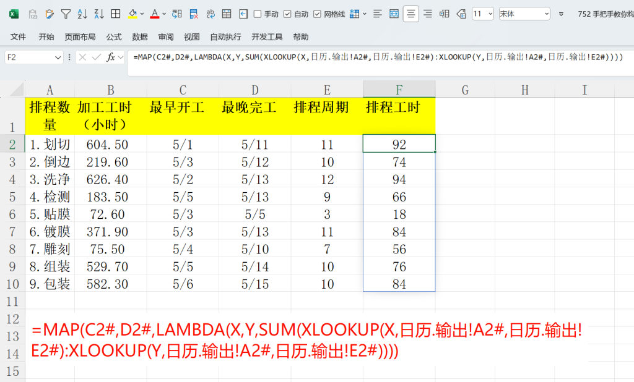Click cell with value 626.40
The image size is (634, 382).
[x=110, y=179]
